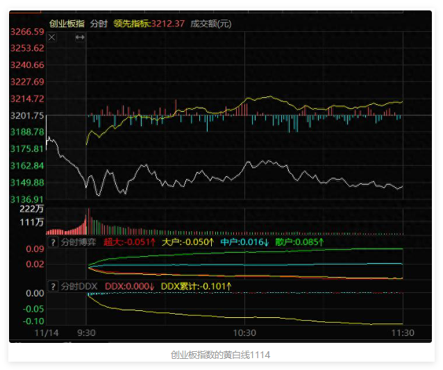
Task: Click the up arrow after DDX累计:-0.101
Action: 229,286
